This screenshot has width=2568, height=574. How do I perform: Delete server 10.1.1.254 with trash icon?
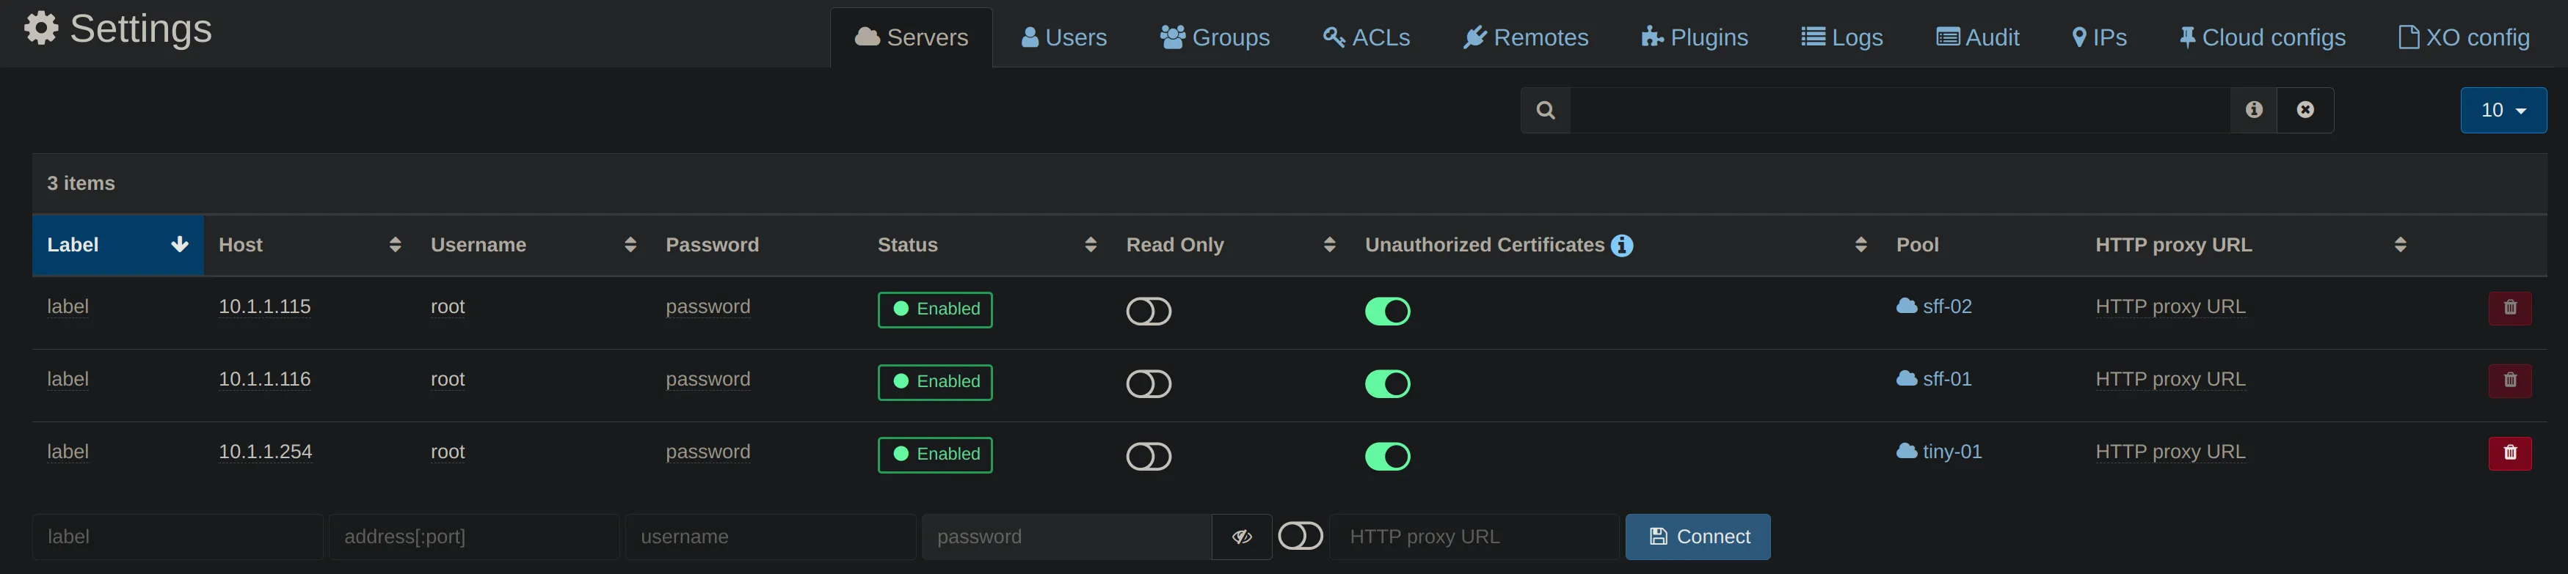click(x=2510, y=454)
